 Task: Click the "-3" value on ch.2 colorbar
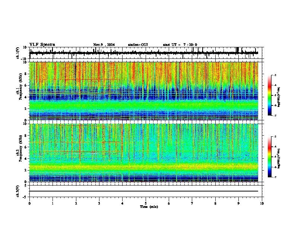coord(275,137)
